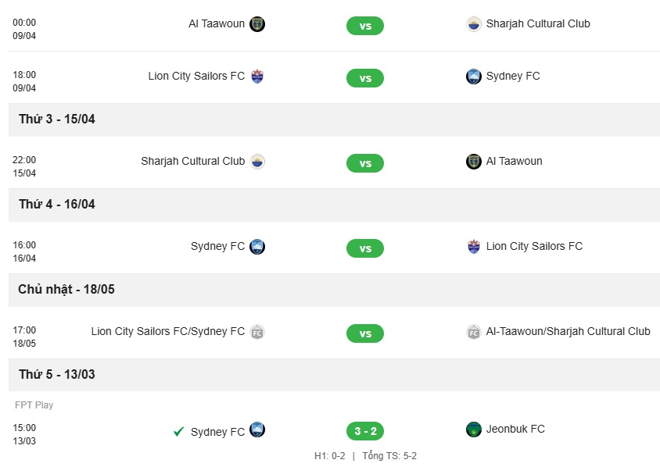
Task: Click Lion City Sailors crest on 16/04
Action: tap(474, 247)
